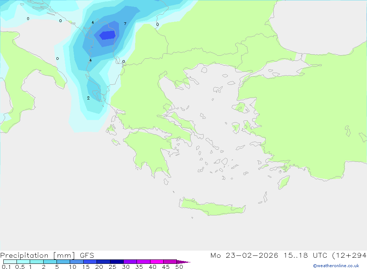This screenshot has width=367, height=269.
Task: Click the darkest blue precipitation core on the map
Action: click(108, 35)
